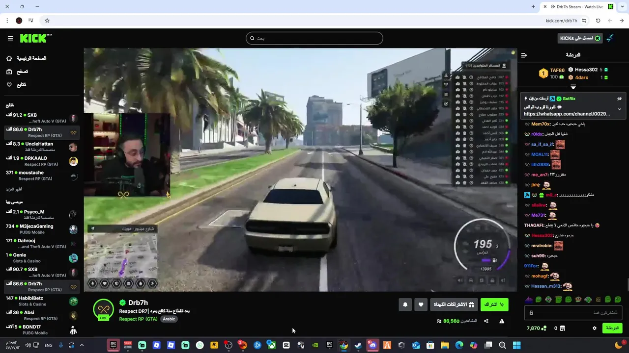Open the taskbar search magnifier
629x353 pixels.
[x=502, y=345]
